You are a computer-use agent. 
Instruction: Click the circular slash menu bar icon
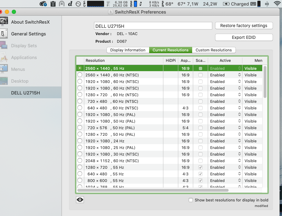point(78,4)
